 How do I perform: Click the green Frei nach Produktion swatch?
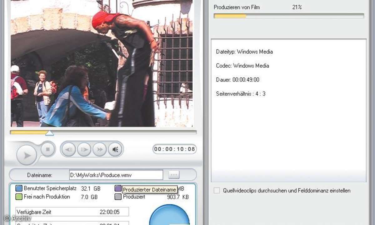[19, 197]
